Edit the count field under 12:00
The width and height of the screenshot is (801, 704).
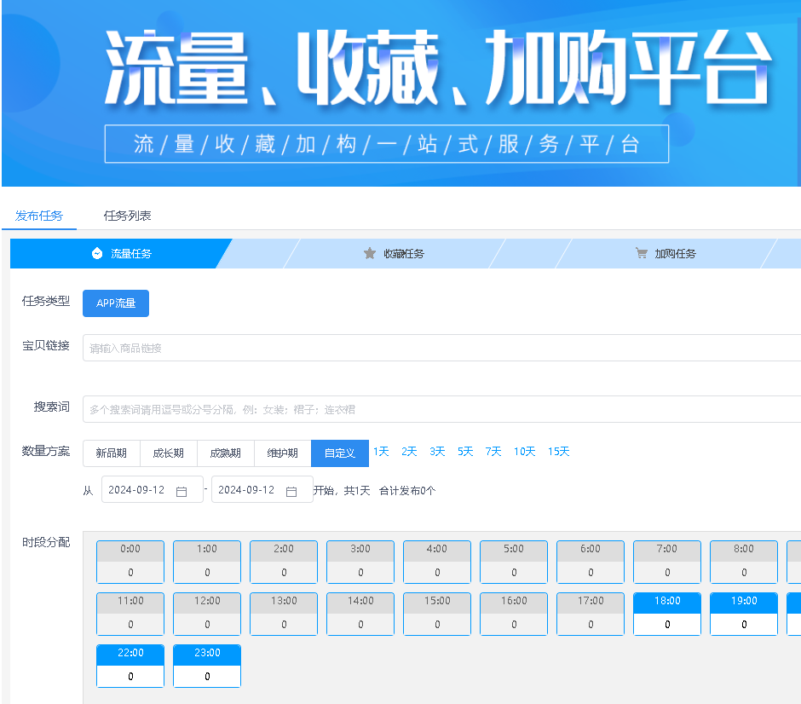coord(207,624)
